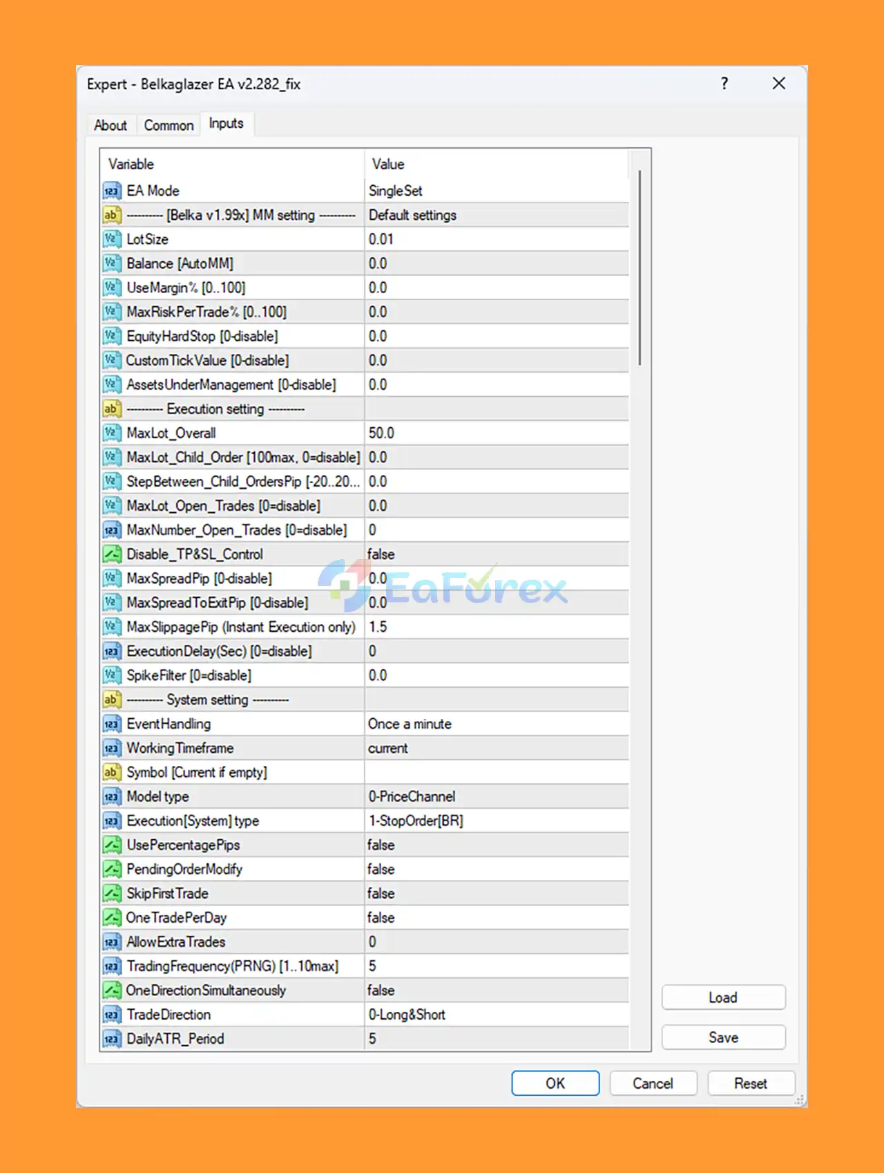Open WorkingTimeframe 'current' dropdown
Image resolution: width=884 pixels, height=1173 pixels.
pyautogui.click(x=497, y=748)
